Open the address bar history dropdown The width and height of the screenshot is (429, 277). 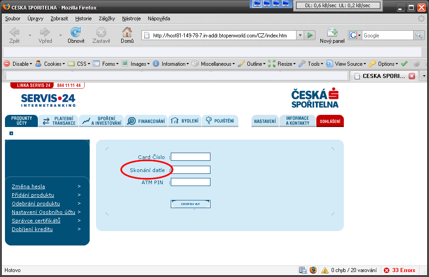tap(300, 35)
